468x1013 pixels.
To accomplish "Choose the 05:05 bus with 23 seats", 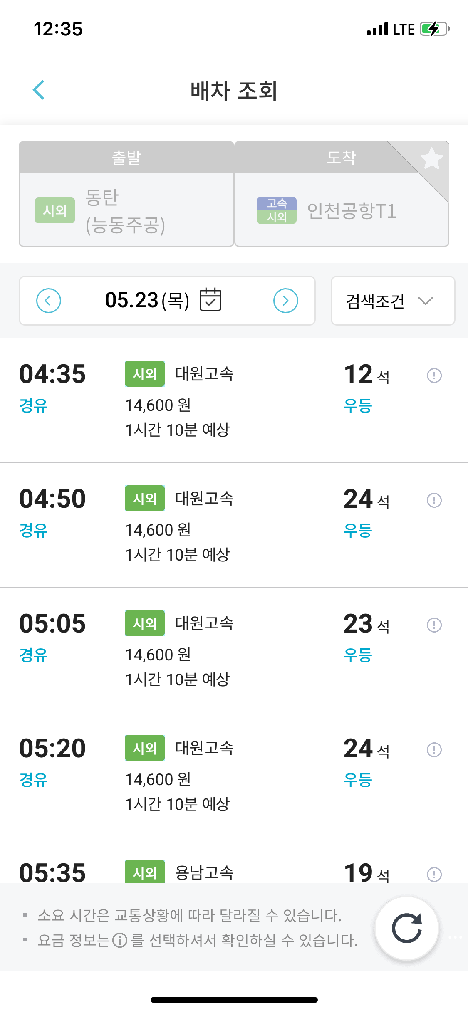I will click(x=234, y=650).
